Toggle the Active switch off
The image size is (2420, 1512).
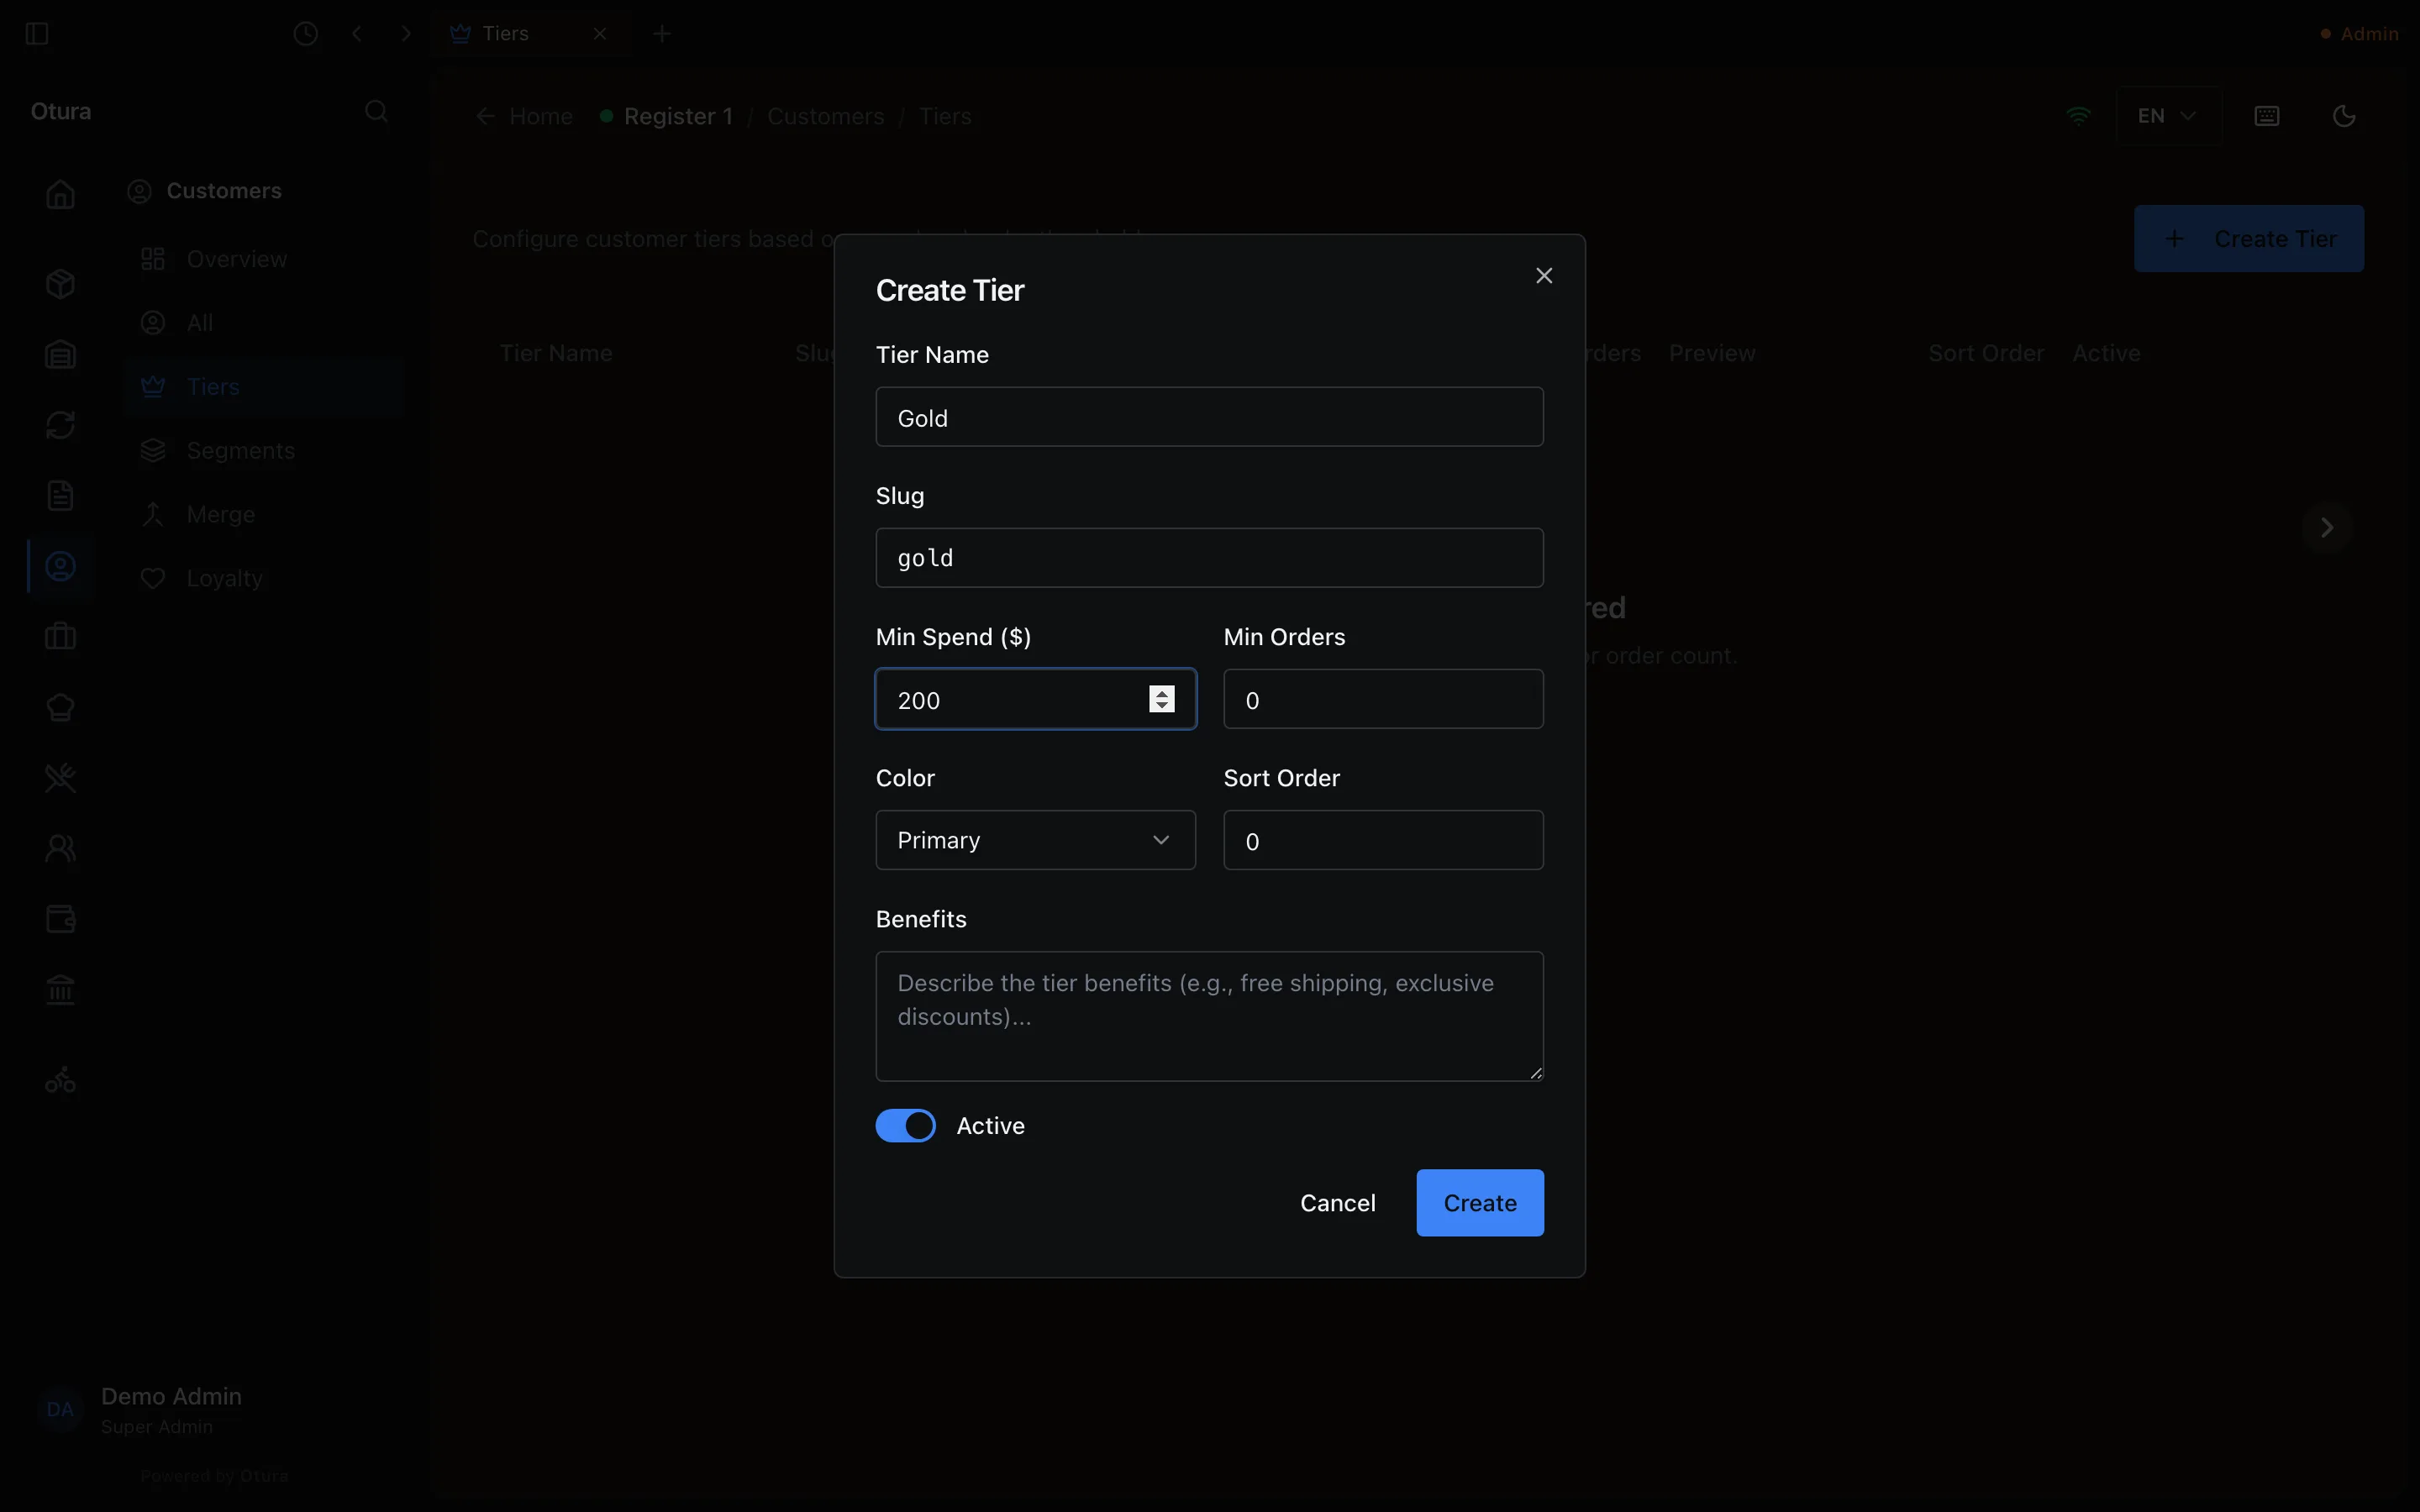(906, 1126)
